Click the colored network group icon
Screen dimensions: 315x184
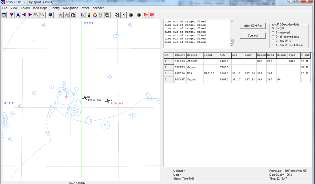(73, 15)
